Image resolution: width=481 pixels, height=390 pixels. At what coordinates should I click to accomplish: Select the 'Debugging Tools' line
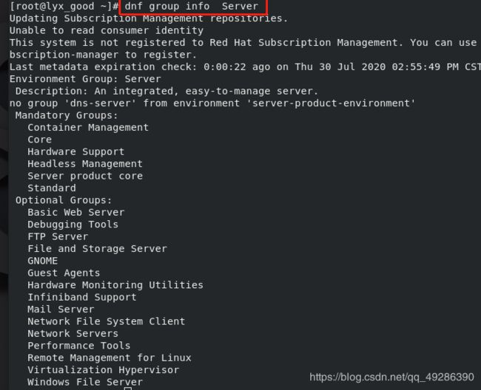[73, 225]
